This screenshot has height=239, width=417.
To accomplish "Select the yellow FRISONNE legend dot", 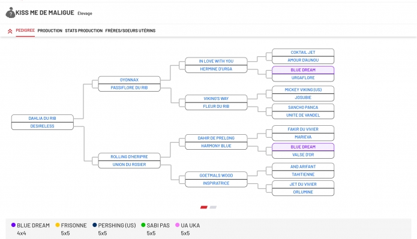I will click(58, 225).
